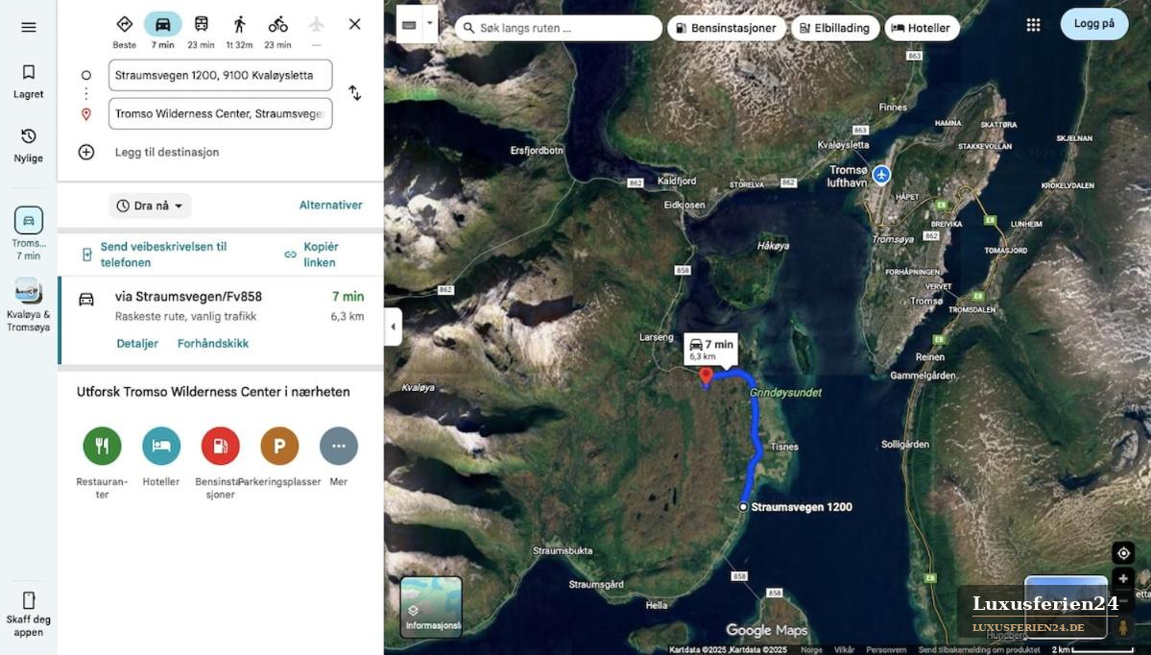Screen dimensions: 1151x655
Task: Click the my-location target icon on map
Action: [x=1123, y=553]
